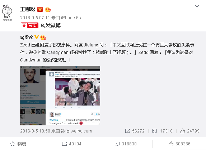Open the Zedd tweet screenshot image
This screenshot has height=150, width=206.
[60, 95]
